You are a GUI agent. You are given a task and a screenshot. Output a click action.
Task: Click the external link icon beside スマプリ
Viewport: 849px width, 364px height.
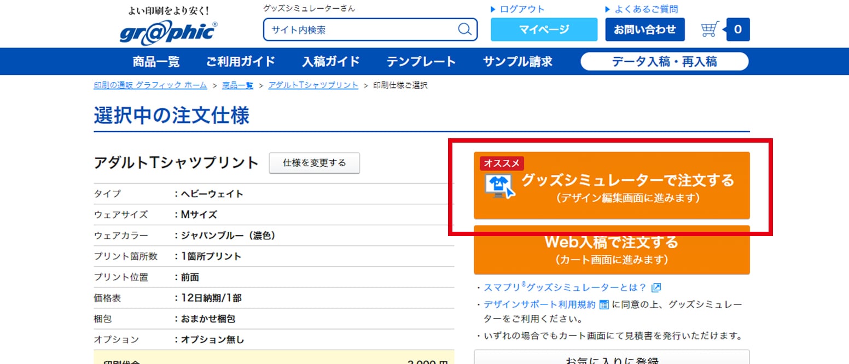[x=656, y=287]
